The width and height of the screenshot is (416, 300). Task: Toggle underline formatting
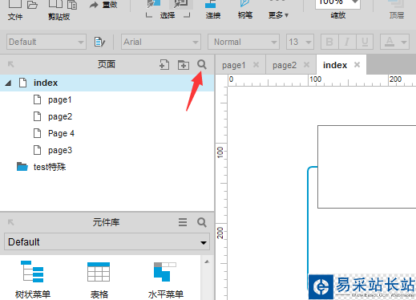365,42
